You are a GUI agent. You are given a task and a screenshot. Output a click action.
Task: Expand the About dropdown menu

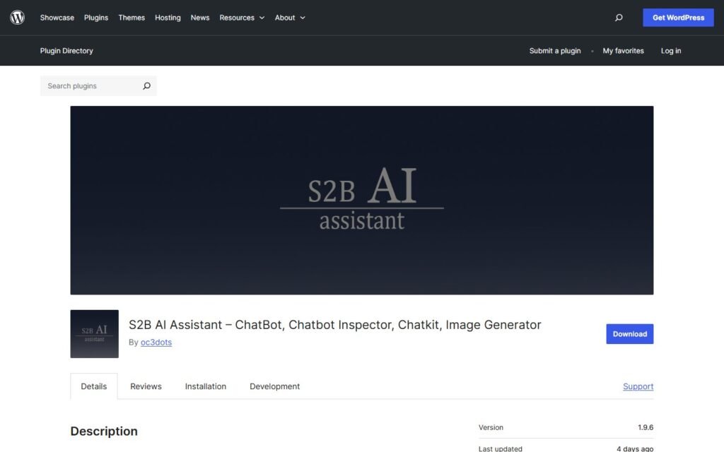[290, 18]
